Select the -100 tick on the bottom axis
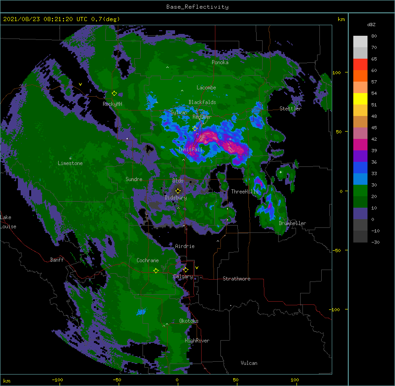395x386 pixels. pyautogui.click(x=57, y=380)
